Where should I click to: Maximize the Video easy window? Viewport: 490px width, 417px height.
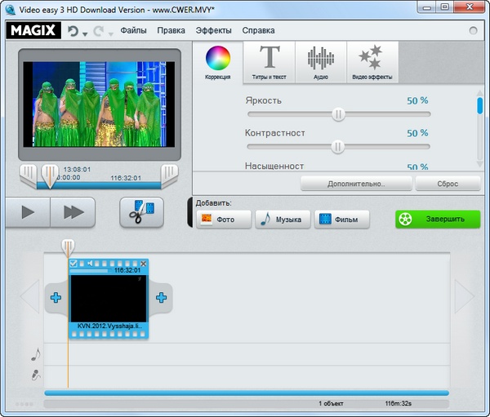(x=445, y=7)
